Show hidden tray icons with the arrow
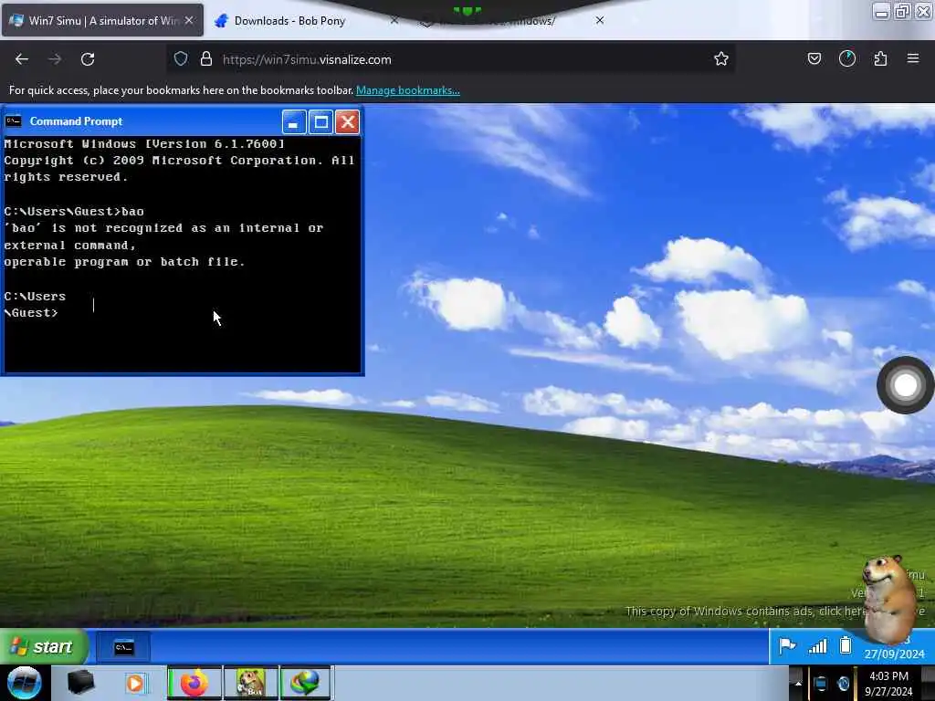The width and height of the screenshot is (935, 701). (x=798, y=683)
